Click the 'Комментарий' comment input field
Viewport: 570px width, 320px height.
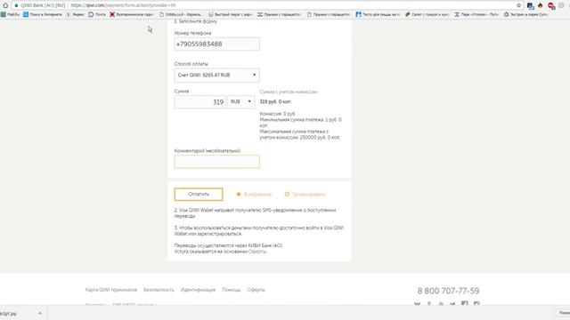coord(216,162)
